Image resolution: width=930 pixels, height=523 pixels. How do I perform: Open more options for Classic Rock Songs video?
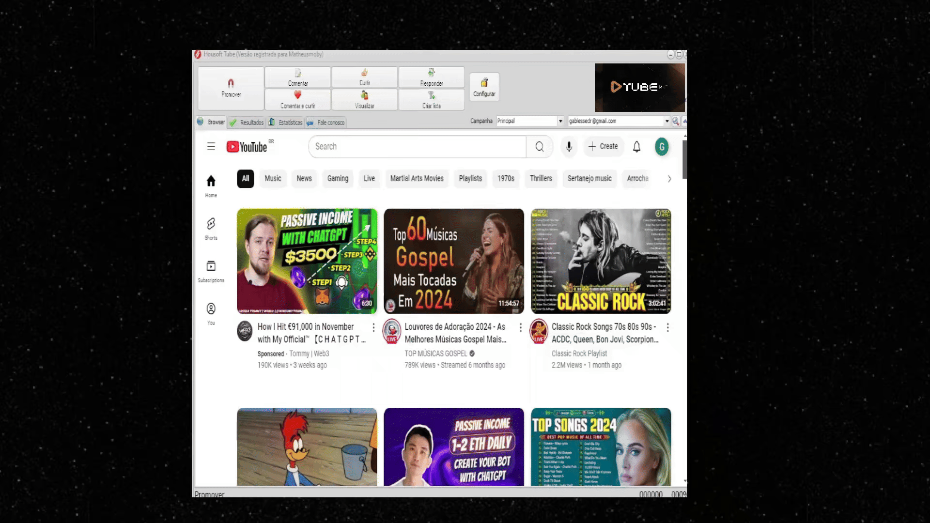pyautogui.click(x=668, y=328)
